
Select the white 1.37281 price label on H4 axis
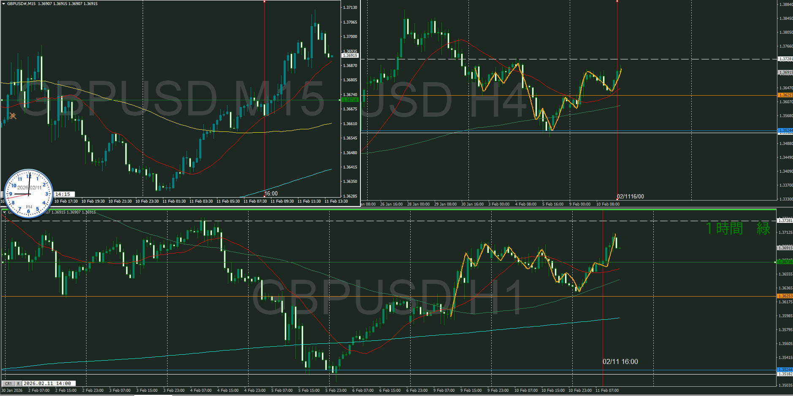pyautogui.click(x=785, y=59)
